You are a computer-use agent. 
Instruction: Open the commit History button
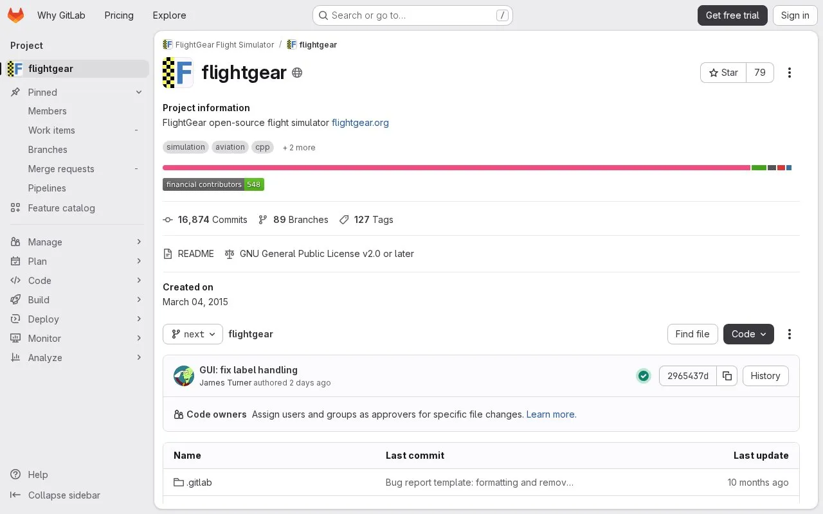pyautogui.click(x=765, y=376)
